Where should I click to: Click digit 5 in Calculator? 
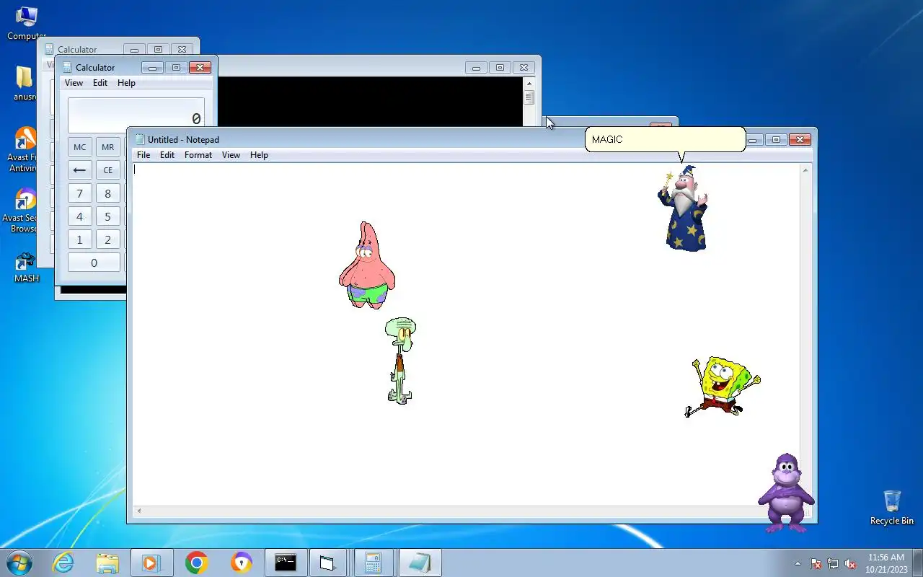click(x=108, y=216)
